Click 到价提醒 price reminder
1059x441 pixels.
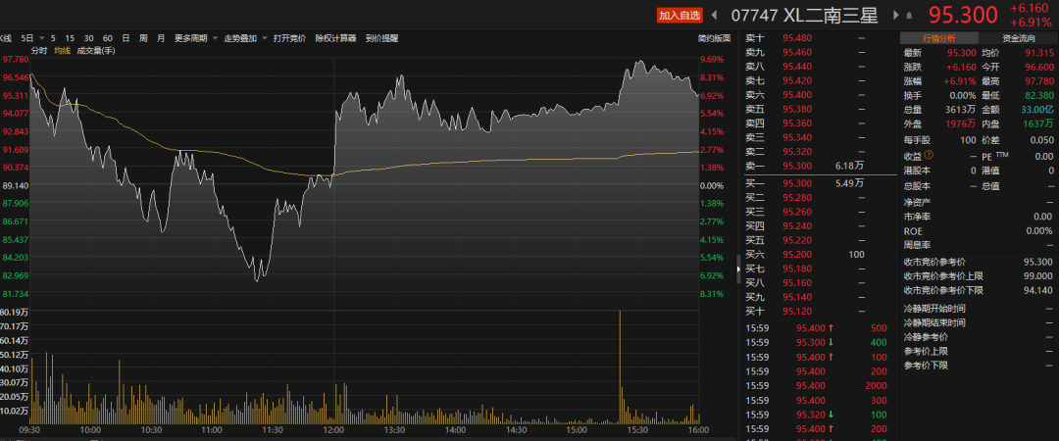click(x=381, y=38)
